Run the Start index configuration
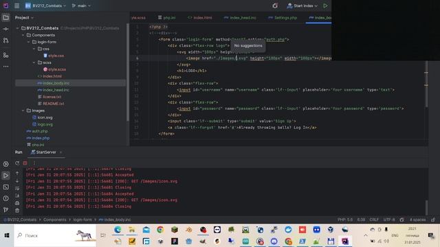The height and width of the screenshot is (247, 440). click(x=325, y=5)
